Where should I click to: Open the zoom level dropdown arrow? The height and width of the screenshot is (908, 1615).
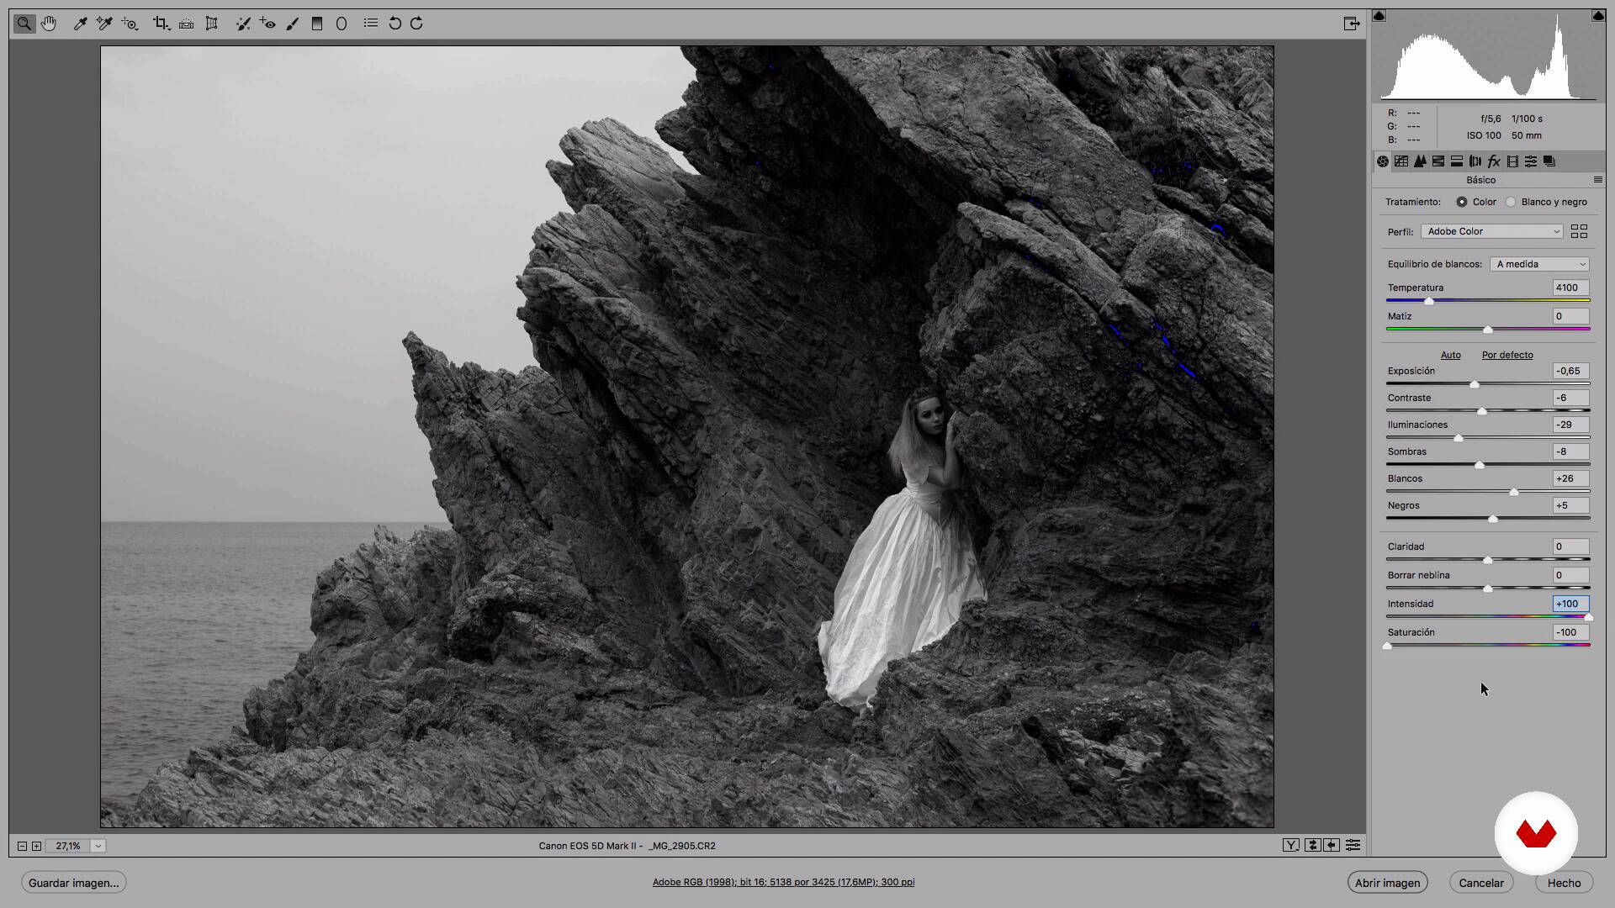98,846
